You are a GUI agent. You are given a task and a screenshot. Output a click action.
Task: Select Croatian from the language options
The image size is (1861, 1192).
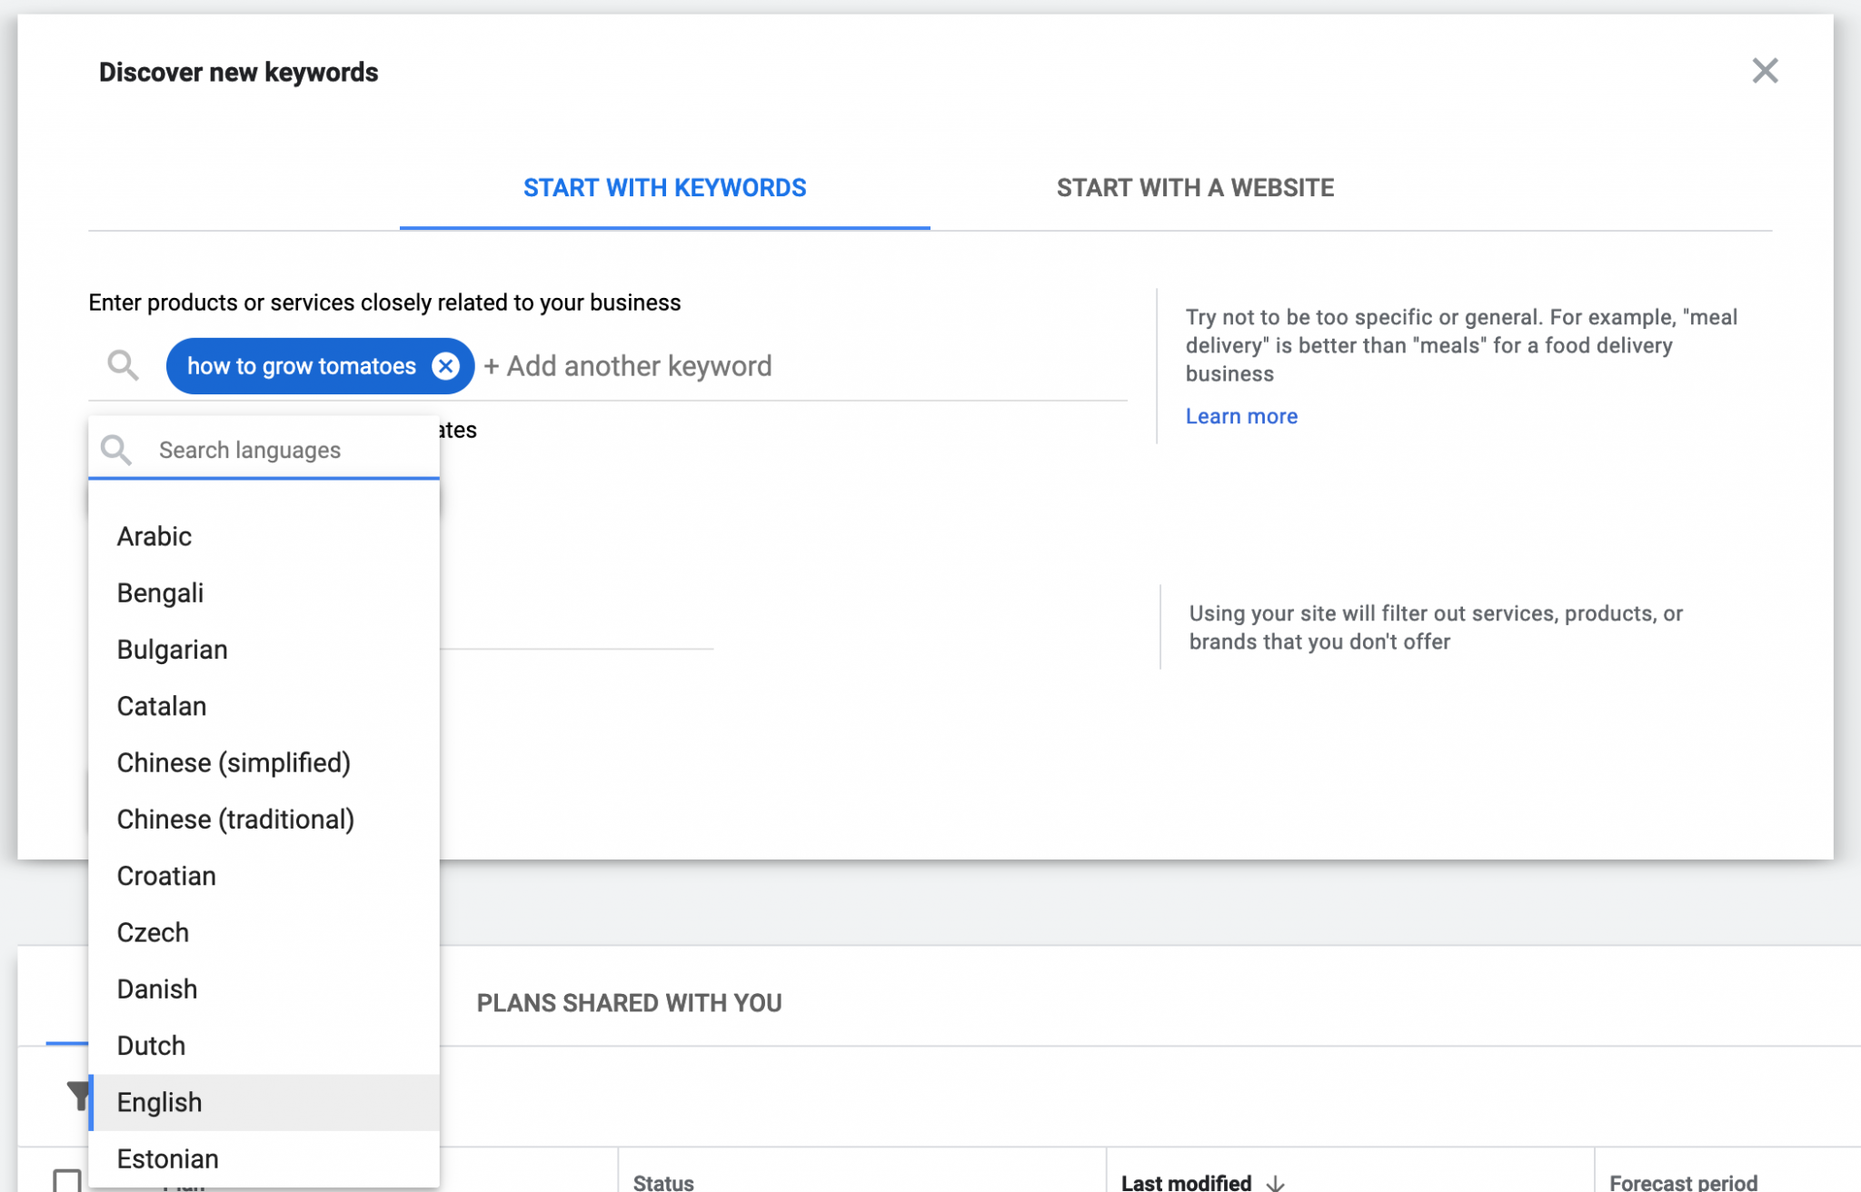pyautogui.click(x=165, y=875)
